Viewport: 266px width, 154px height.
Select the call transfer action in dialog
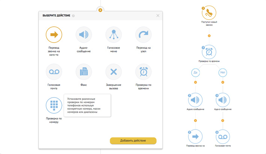(54, 35)
